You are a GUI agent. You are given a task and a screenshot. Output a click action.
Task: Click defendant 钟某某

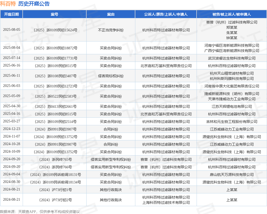(232, 38)
